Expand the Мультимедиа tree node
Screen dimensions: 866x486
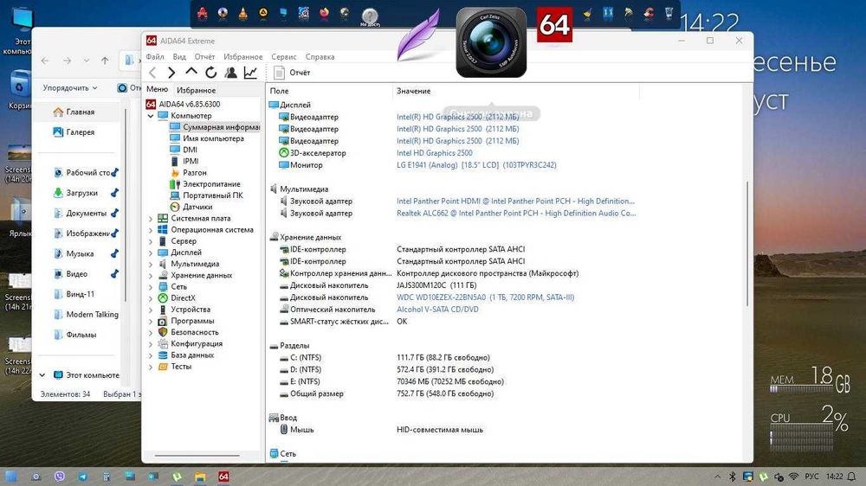[151, 265]
